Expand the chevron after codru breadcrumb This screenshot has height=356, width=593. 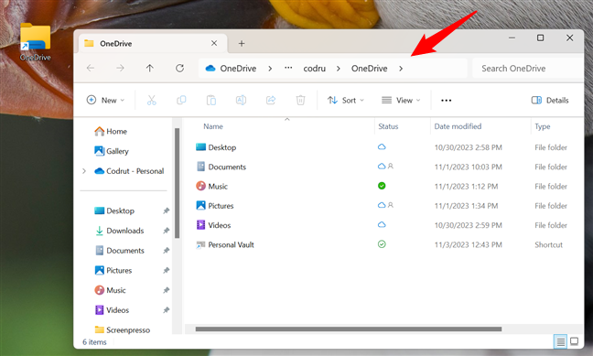(338, 69)
